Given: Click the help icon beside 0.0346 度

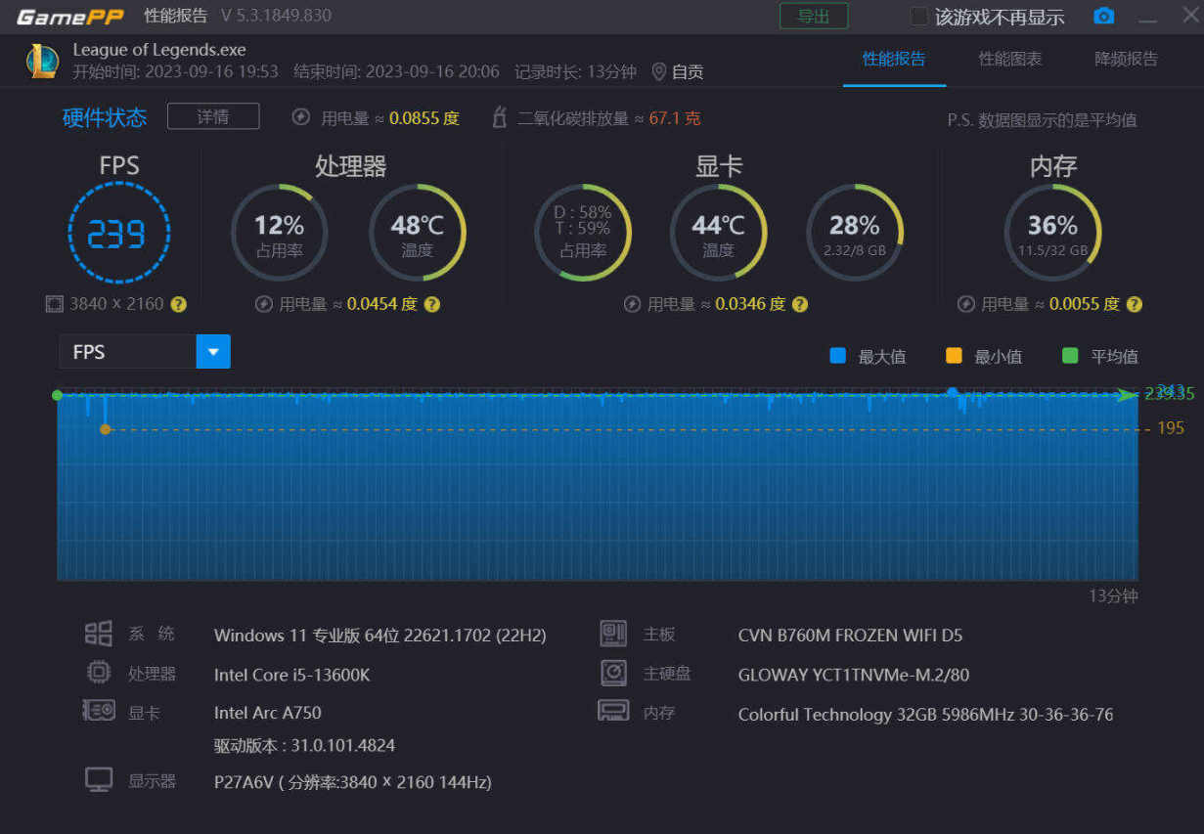Looking at the screenshot, I should [x=800, y=304].
